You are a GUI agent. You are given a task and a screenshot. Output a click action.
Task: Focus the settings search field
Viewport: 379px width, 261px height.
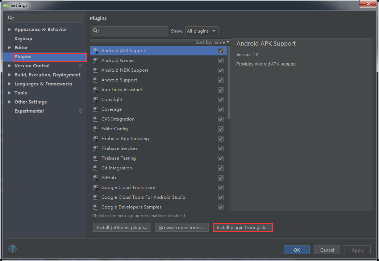pos(45,18)
